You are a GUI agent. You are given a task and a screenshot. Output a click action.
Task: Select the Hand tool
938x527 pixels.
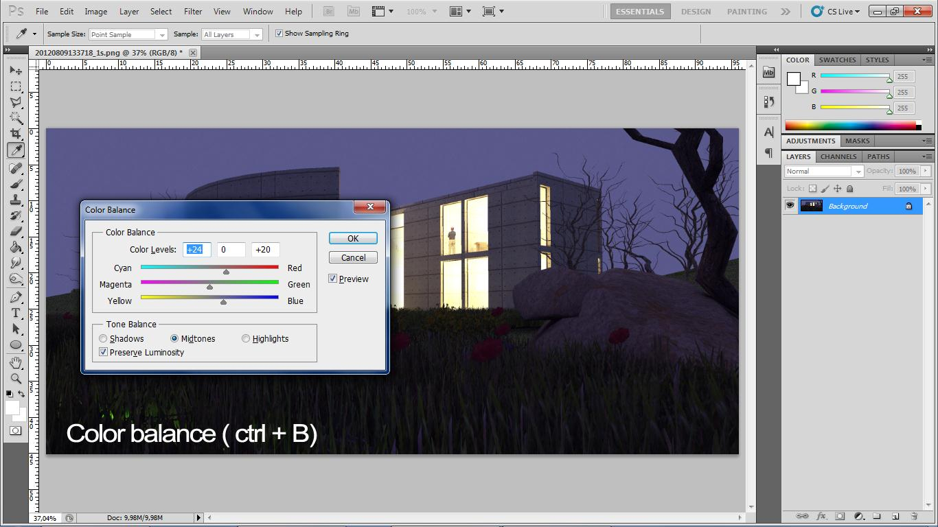pyautogui.click(x=16, y=362)
